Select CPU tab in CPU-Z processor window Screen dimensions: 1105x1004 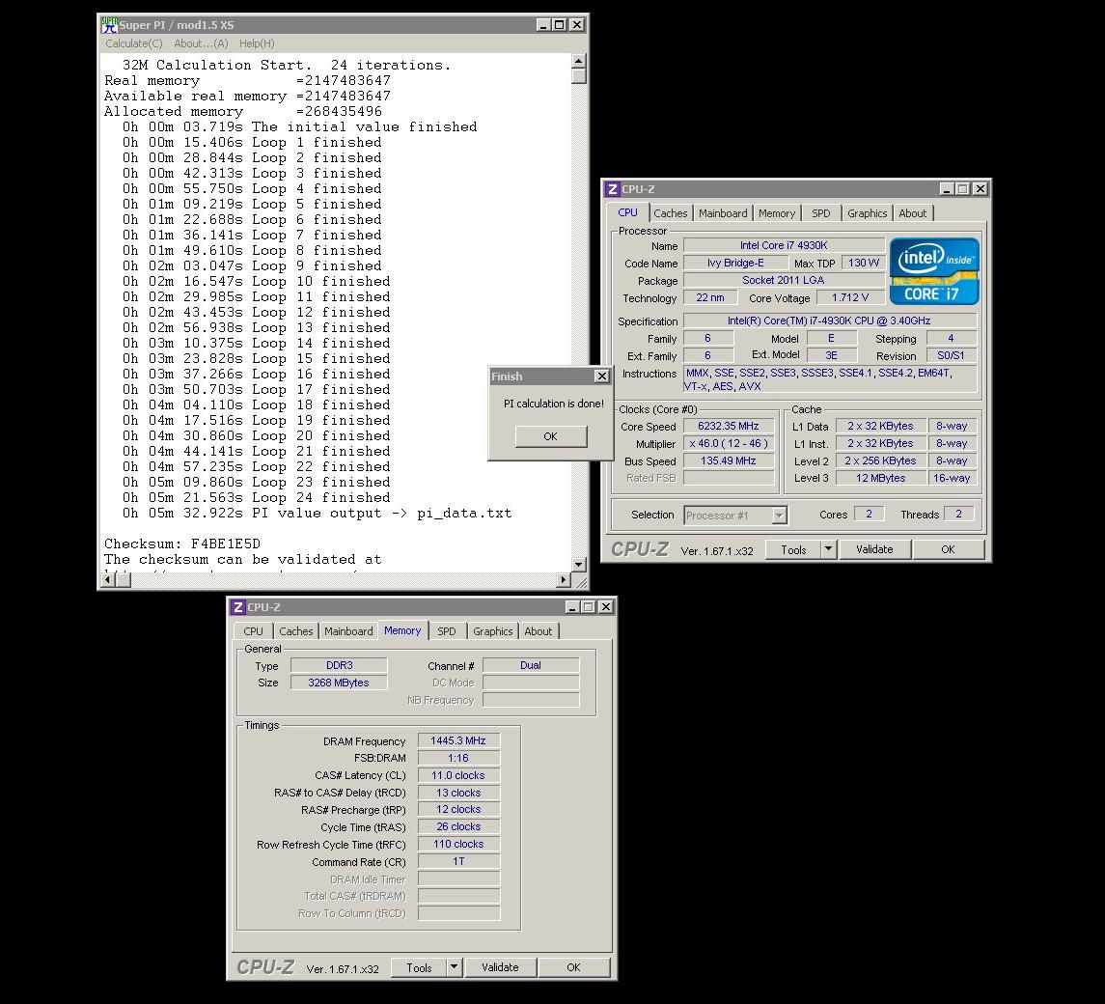(627, 213)
